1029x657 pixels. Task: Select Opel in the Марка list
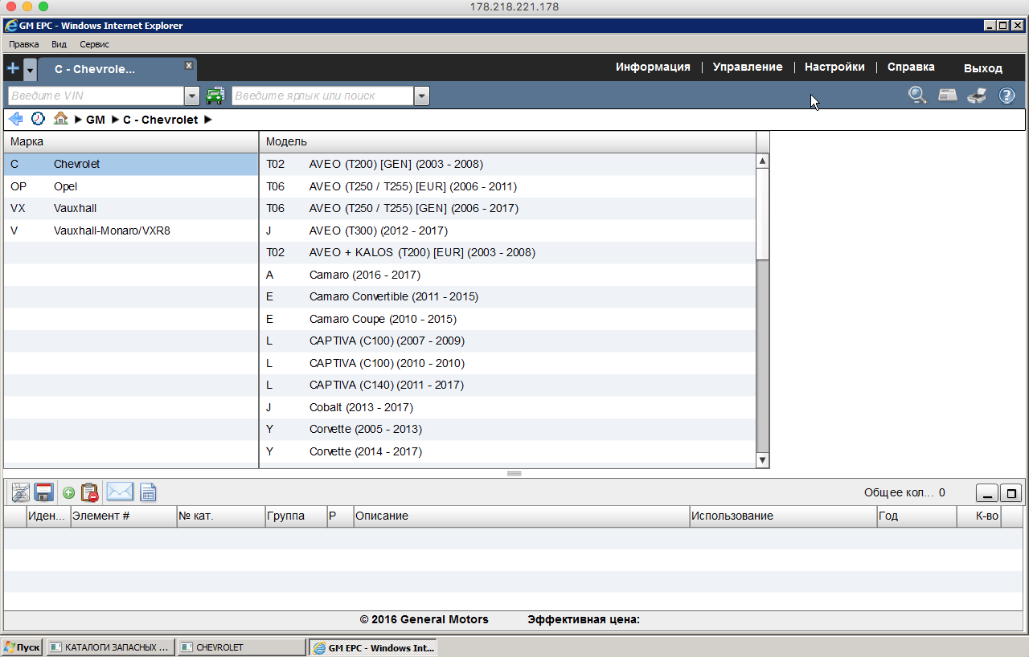67,186
